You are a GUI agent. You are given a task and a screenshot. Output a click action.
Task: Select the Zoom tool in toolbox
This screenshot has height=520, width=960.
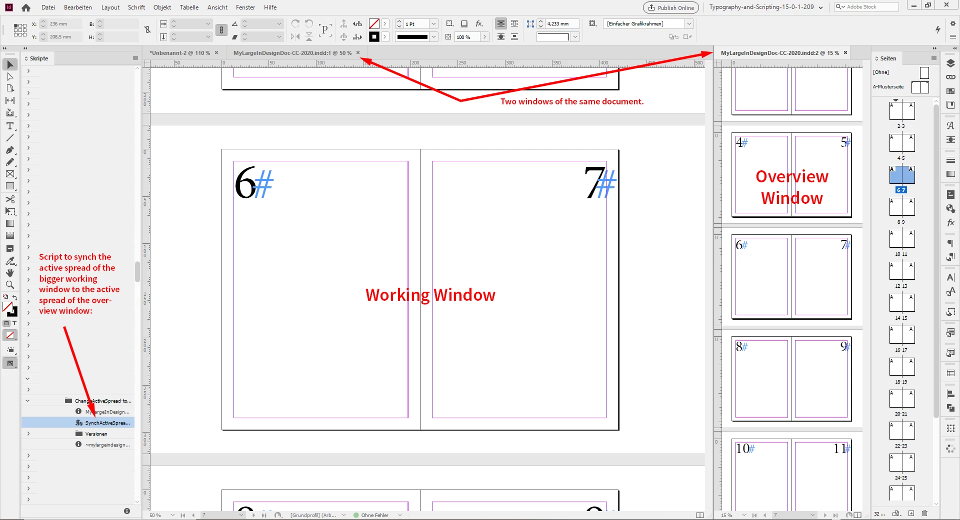[x=10, y=285]
